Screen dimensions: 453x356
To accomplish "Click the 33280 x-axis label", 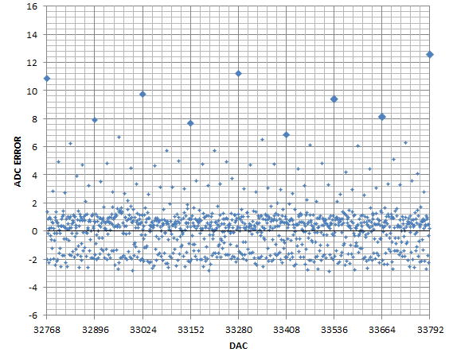I will (x=239, y=330).
